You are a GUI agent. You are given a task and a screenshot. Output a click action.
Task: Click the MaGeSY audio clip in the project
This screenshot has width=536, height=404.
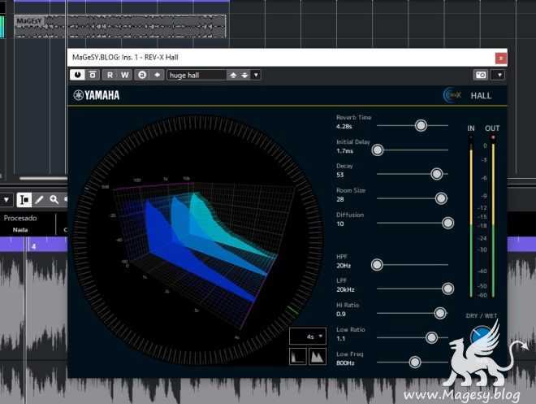click(120, 26)
